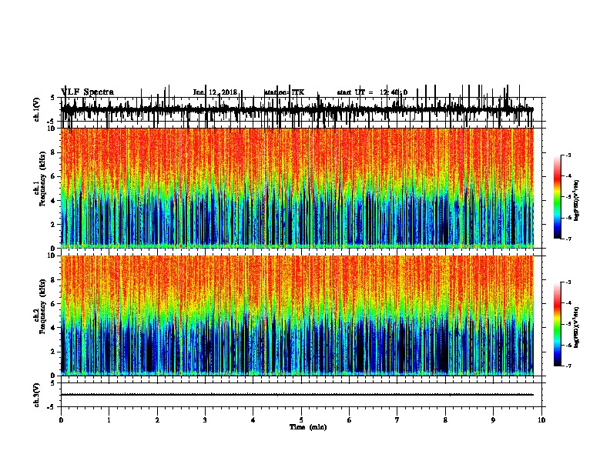Click the log(PSD) label beside ch.2 color bar
610x471 pixels.
[x=576, y=327]
